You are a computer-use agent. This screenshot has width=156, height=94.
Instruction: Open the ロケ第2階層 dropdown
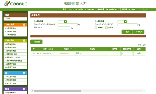(x=122, y=21)
